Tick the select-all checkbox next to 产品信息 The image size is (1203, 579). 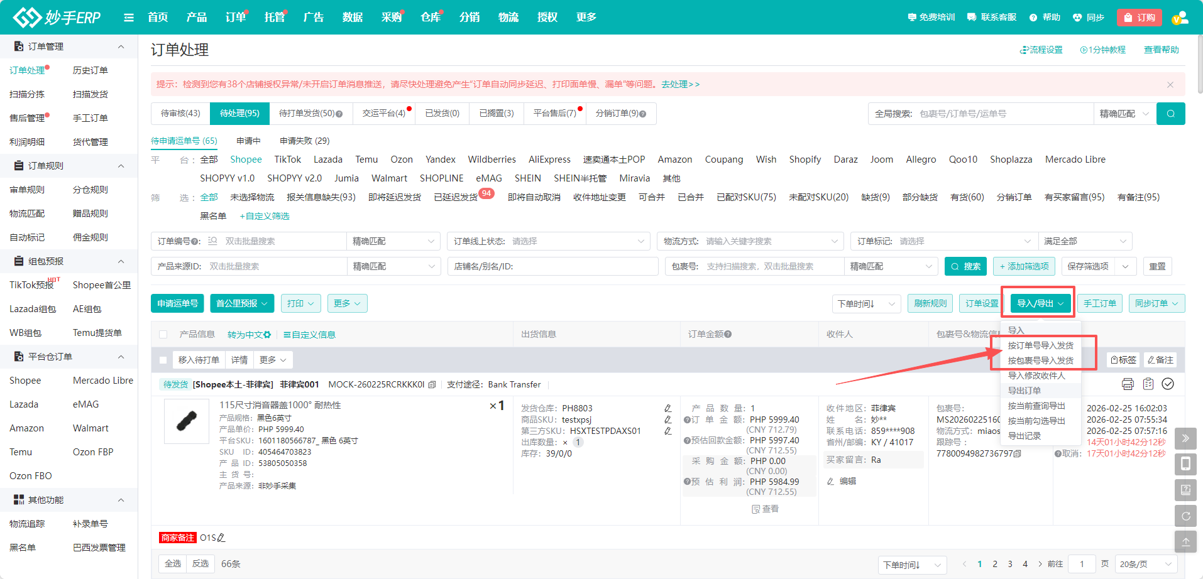click(x=163, y=335)
